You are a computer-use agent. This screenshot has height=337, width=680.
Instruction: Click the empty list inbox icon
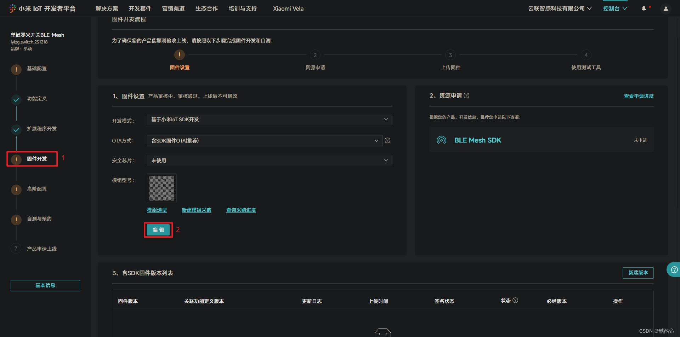[x=383, y=332]
